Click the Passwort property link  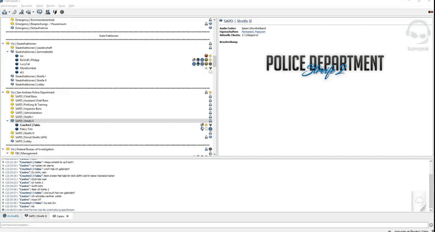(260, 32)
